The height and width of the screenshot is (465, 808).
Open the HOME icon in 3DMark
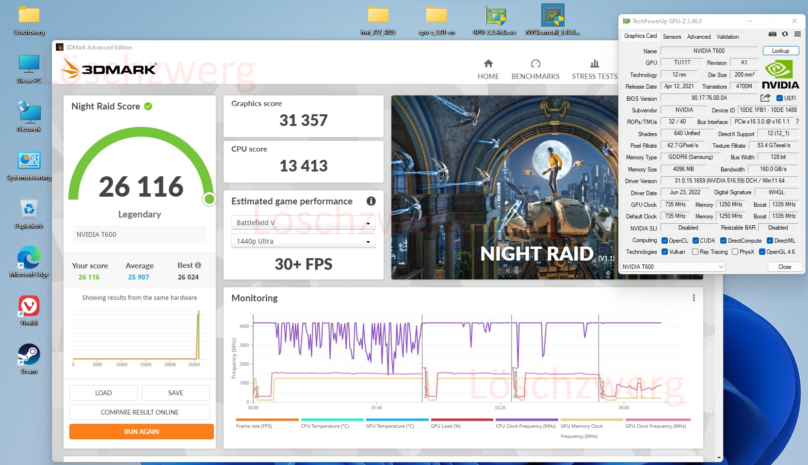click(x=488, y=63)
